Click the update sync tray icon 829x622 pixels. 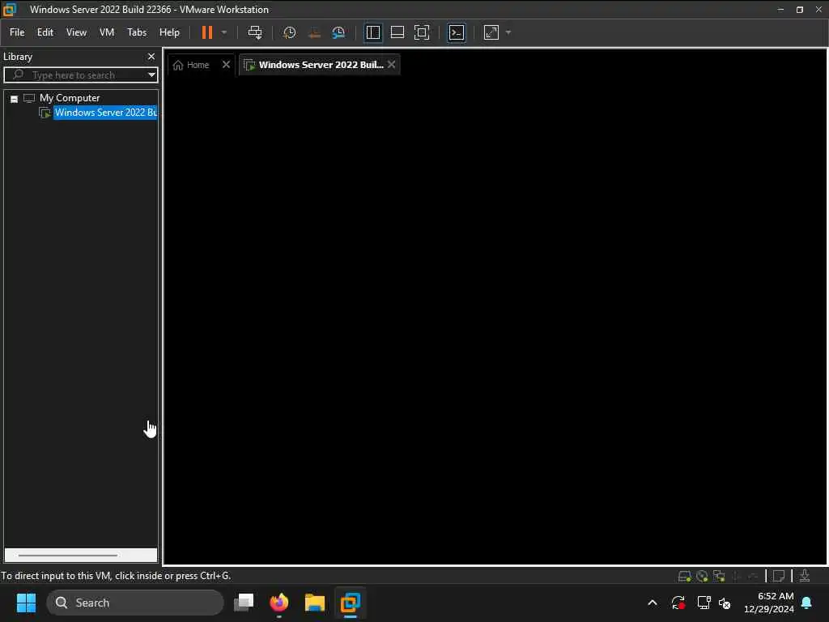tap(678, 603)
